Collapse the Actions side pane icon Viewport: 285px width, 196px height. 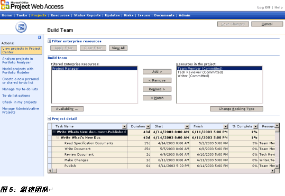coord(40,37)
